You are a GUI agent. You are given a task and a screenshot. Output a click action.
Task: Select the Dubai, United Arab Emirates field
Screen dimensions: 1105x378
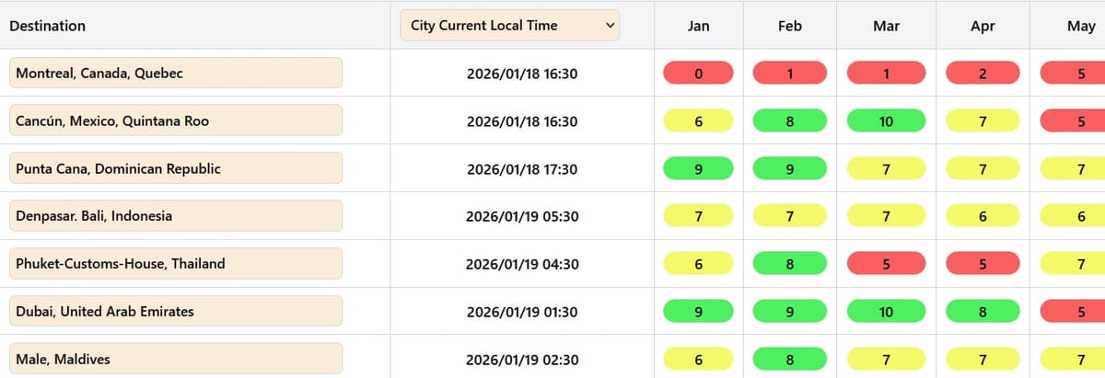176,312
